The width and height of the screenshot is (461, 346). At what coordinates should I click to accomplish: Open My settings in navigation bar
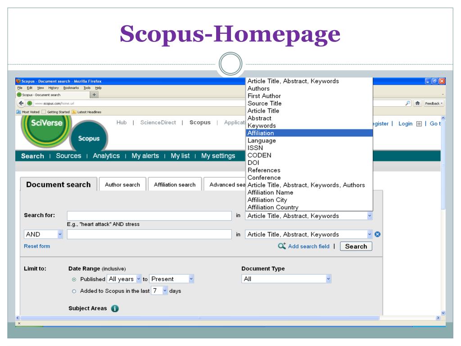pos(218,155)
